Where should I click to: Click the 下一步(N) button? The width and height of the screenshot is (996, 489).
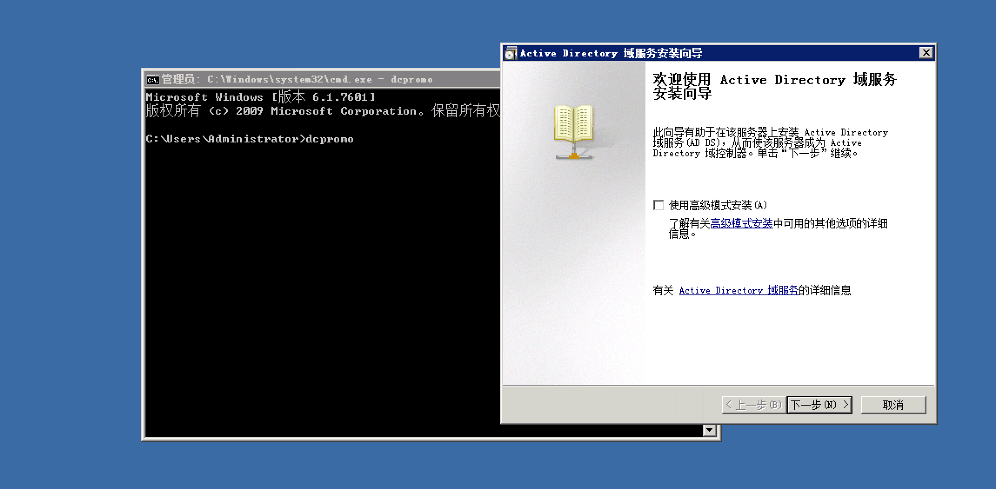[819, 405]
